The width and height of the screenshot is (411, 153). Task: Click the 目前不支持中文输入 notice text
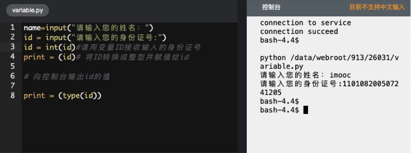point(377,7)
